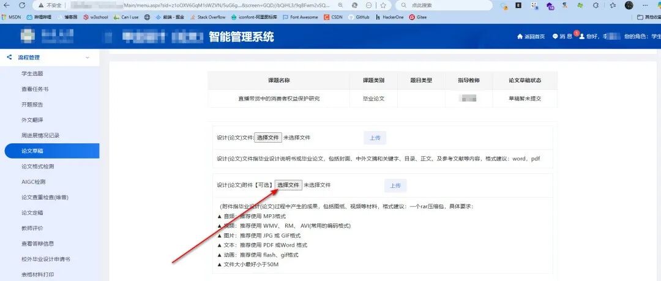Open the iconfont-阿里图标库 bookmark
Viewport: 661px width, 281px height.
click(254, 17)
